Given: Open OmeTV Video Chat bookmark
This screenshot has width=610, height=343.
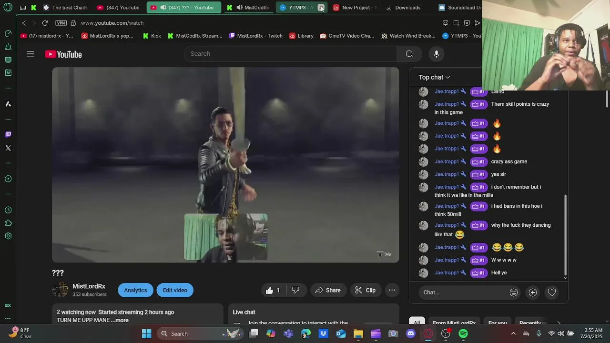Looking at the screenshot, I should [347, 36].
